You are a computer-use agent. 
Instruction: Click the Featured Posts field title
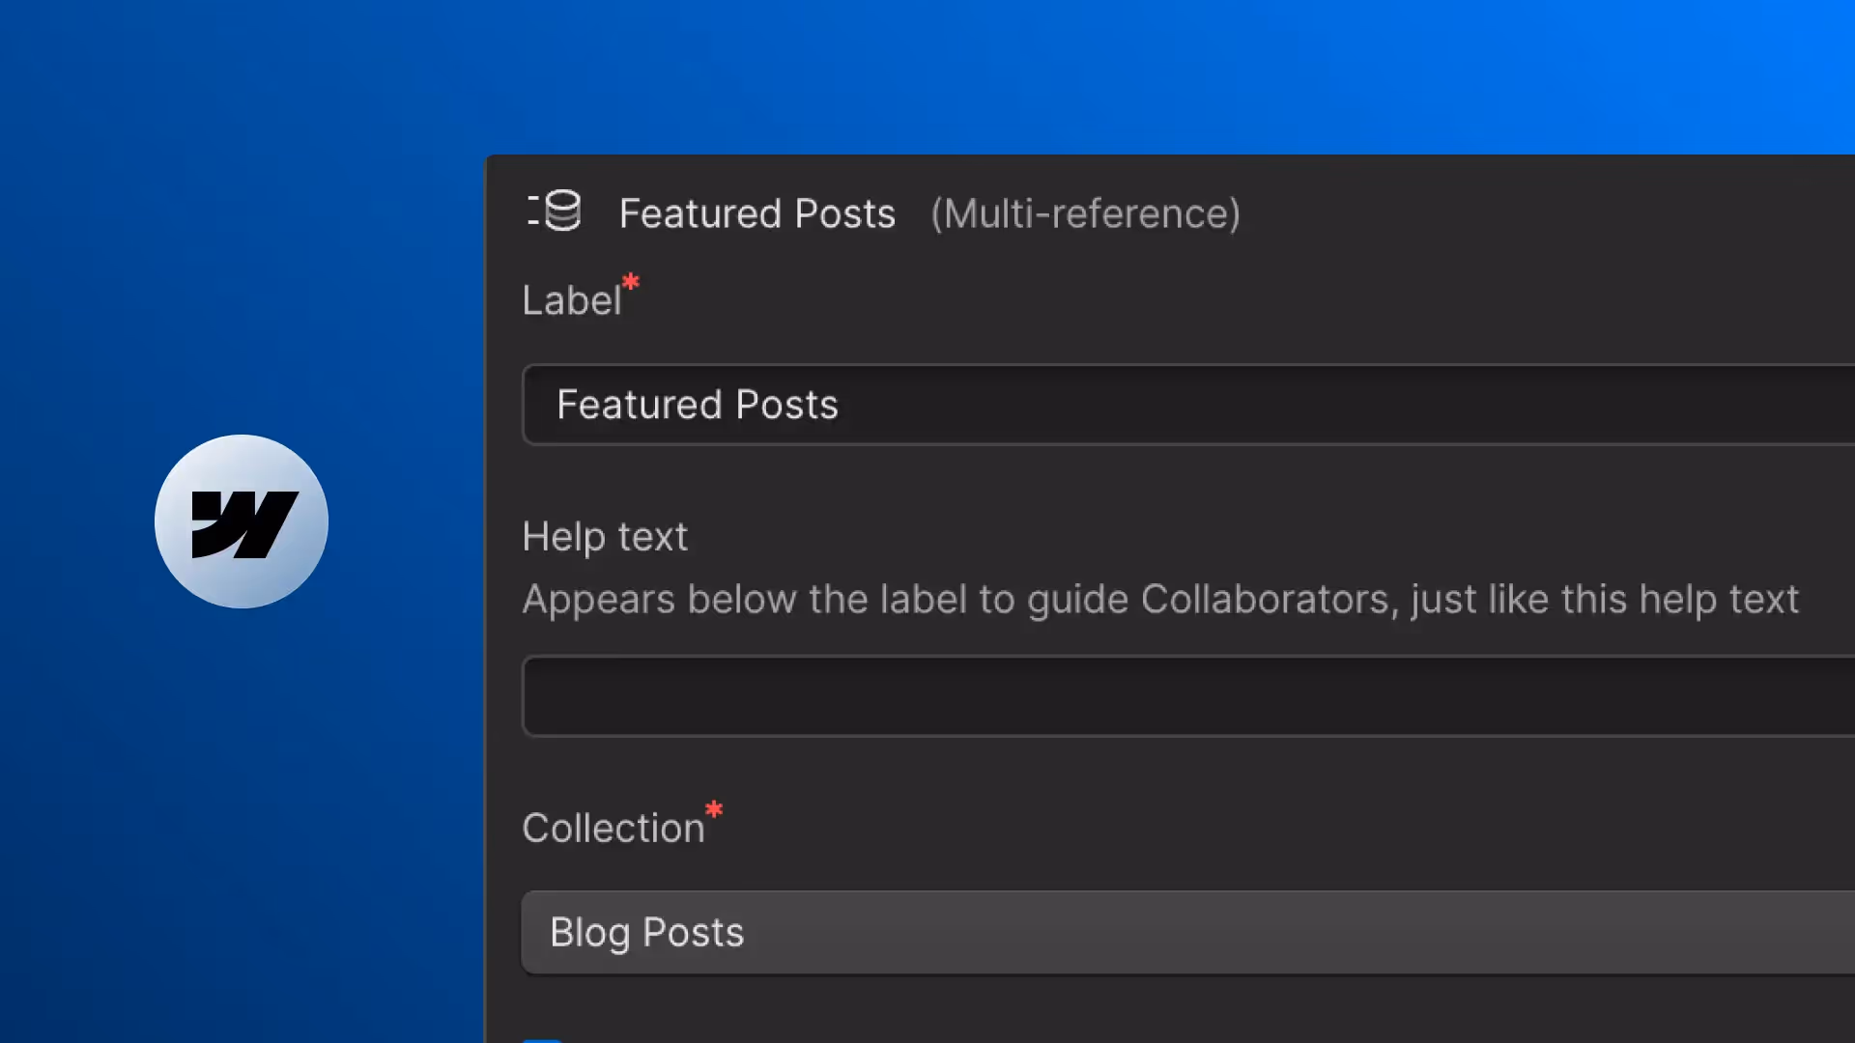(756, 213)
